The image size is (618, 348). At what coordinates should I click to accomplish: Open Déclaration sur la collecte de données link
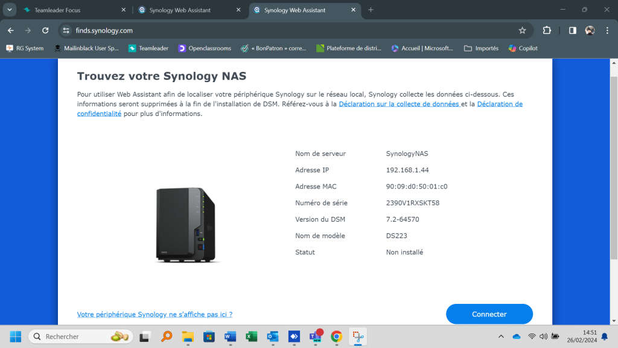point(399,104)
